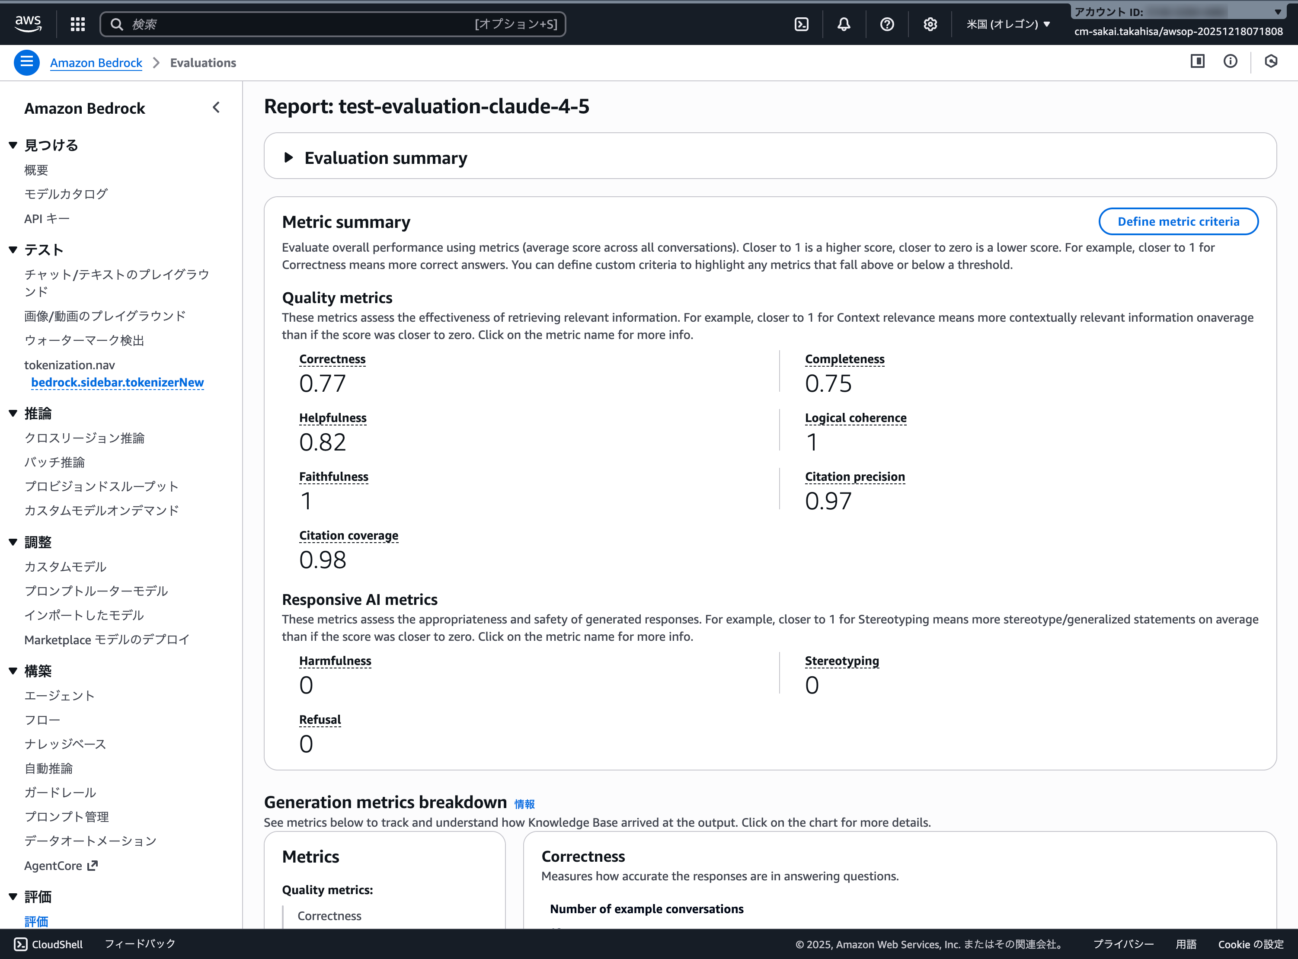This screenshot has width=1298, height=959.
Task: Click the Define metric criteria button
Action: tap(1178, 221)
